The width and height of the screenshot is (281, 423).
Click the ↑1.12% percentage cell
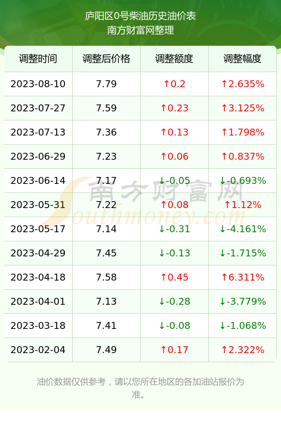point(243,205)
